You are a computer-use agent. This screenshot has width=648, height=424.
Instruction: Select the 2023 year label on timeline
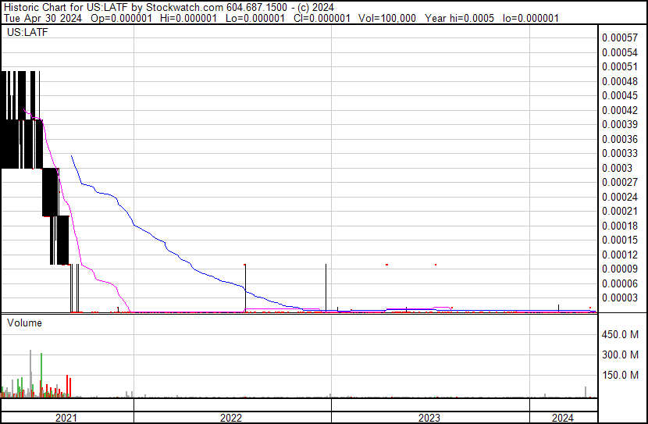click(x=429, y=418)
